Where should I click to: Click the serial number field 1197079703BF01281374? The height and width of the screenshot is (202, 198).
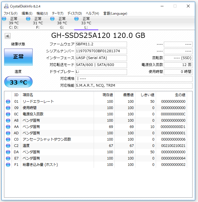101,51
